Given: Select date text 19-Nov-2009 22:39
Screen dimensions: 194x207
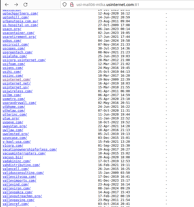Looking at the screenshot, I should coord(114,80).
